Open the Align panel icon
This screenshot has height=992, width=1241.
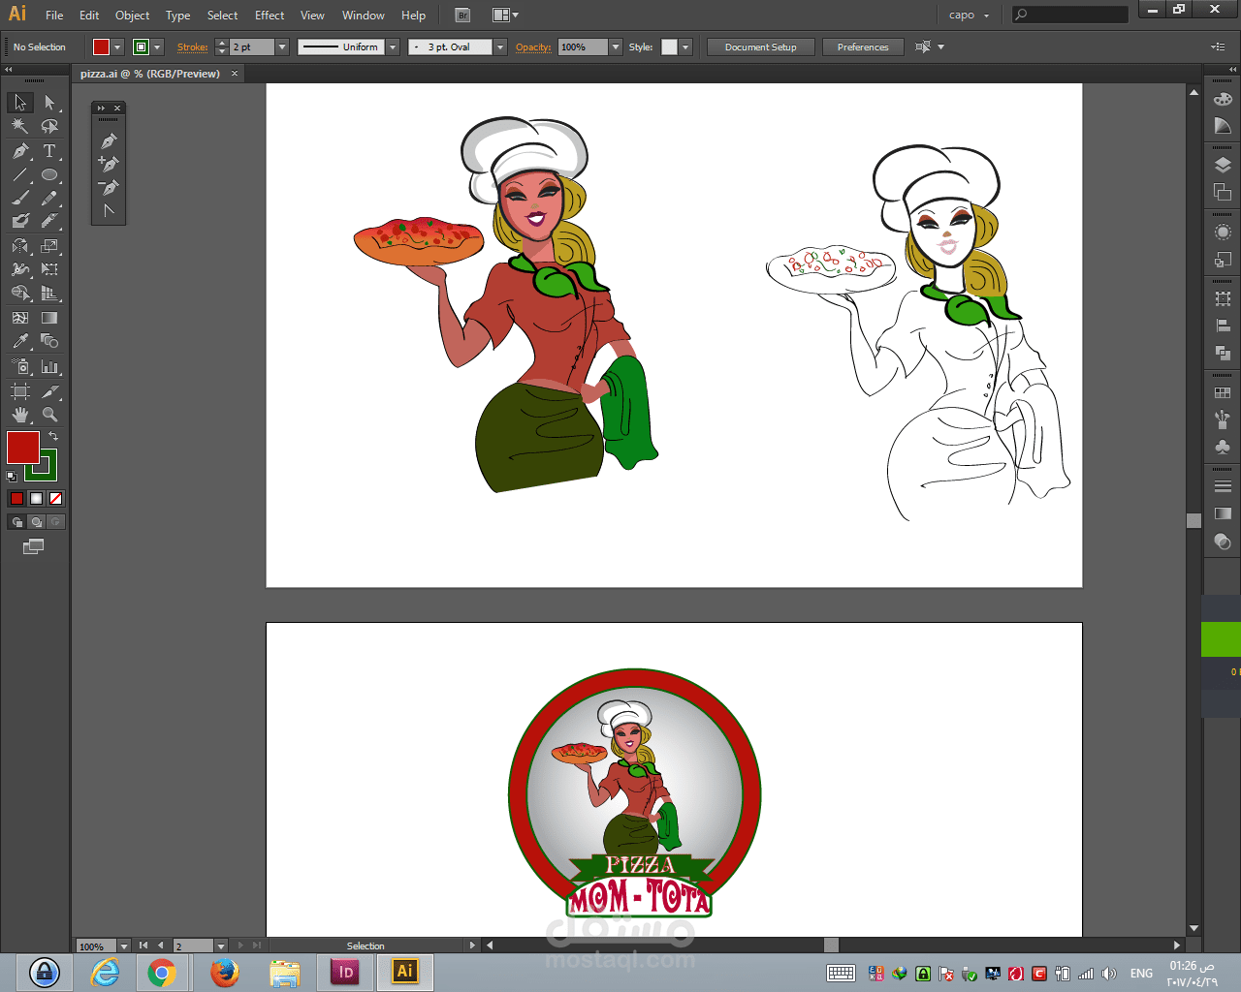point(1223,326)
